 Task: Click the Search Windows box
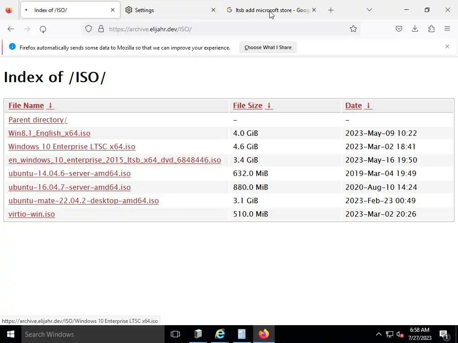click(x=93, y=334)
